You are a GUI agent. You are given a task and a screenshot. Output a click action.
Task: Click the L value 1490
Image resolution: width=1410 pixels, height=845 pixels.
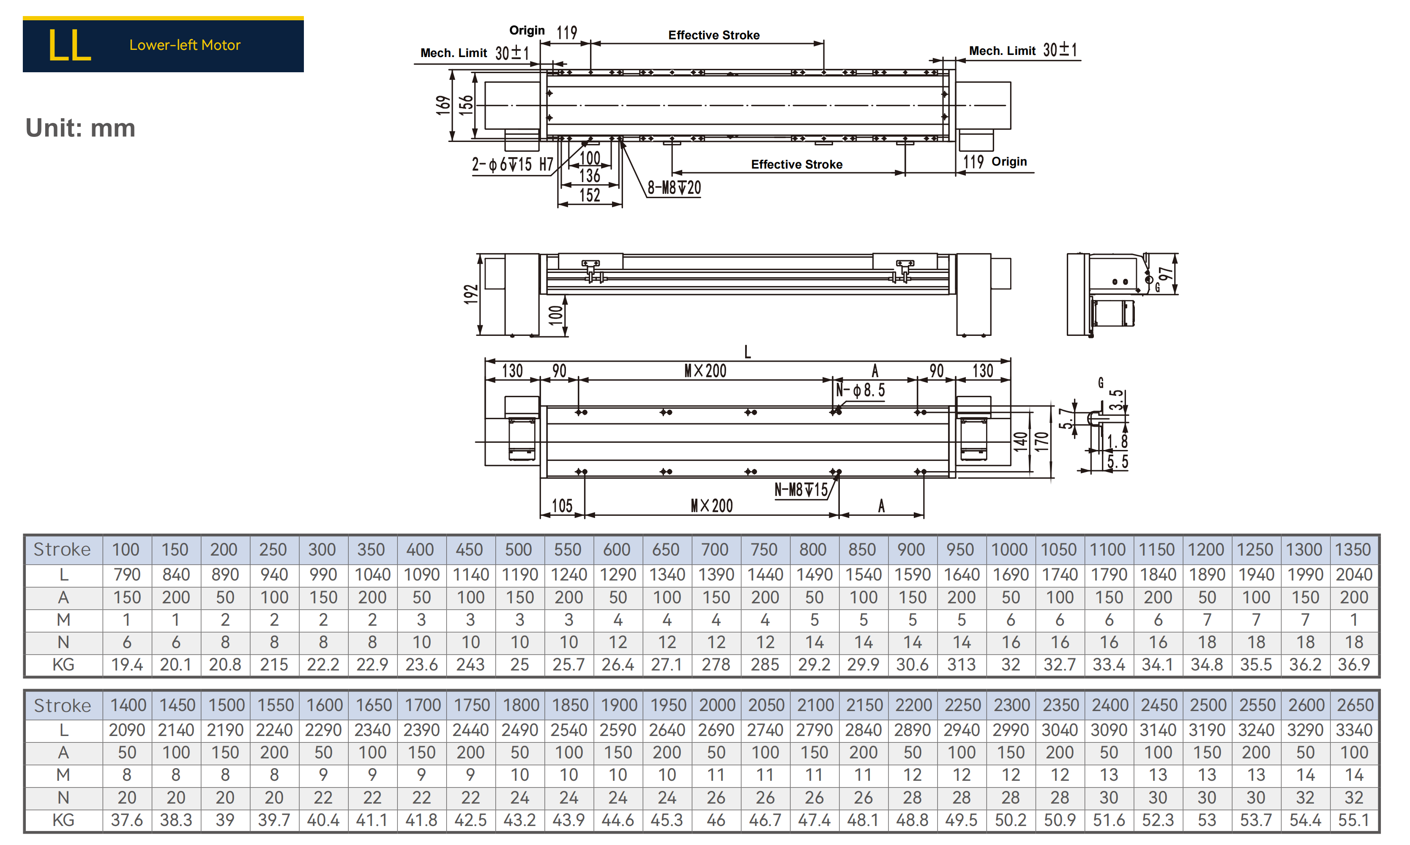click(x=814, y=575)
